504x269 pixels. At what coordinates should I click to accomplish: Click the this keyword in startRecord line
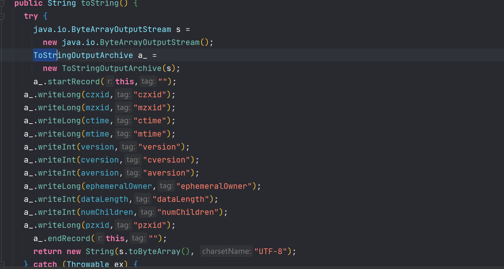click(125, 82)
